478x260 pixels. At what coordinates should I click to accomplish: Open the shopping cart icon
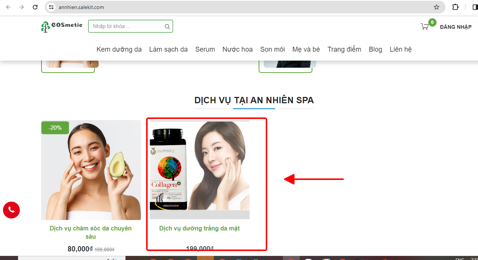425,27
